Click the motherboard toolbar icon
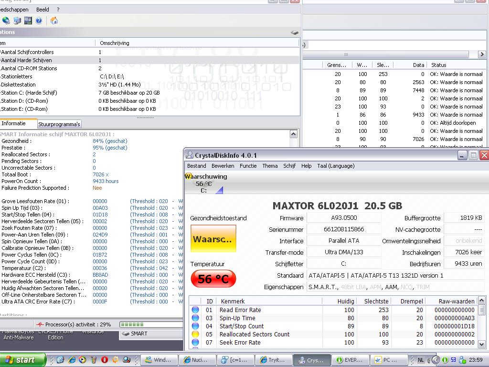 [x=28, y=21]
